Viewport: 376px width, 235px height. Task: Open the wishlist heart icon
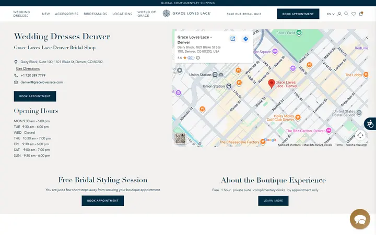(354, 14)
